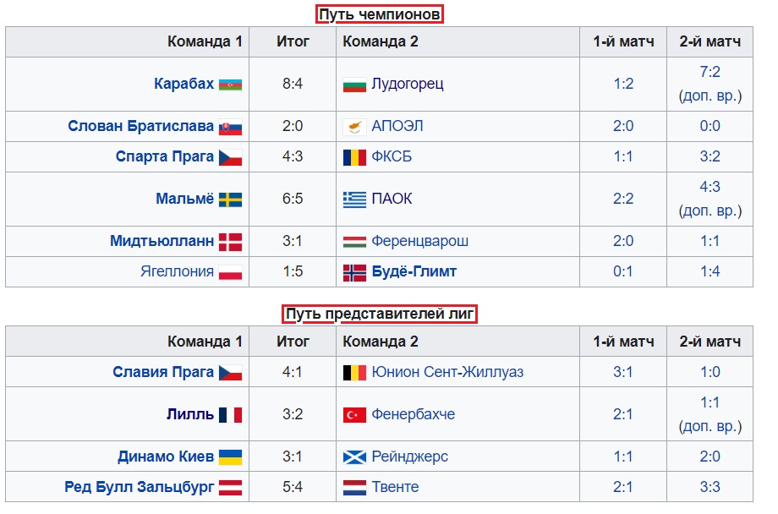The width and height of the screenshot is (778, 514).
Task: Open the Спарта Прага team link
Action: [164, 156]
